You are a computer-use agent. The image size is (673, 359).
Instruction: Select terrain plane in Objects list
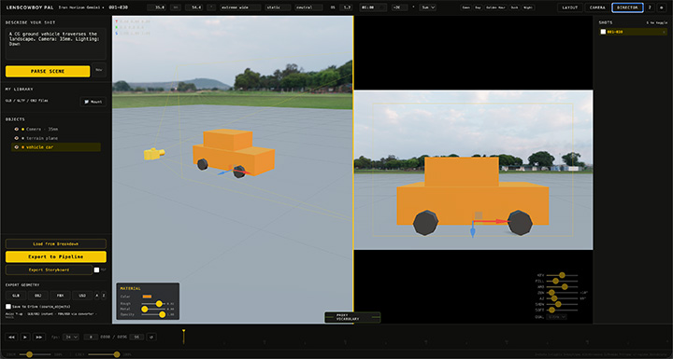56,138
